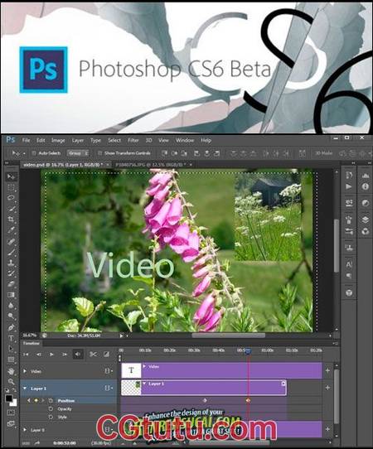This screenshot has height=449, width=373.
Task: Select the Gradient tool
Action: [11, 295]
